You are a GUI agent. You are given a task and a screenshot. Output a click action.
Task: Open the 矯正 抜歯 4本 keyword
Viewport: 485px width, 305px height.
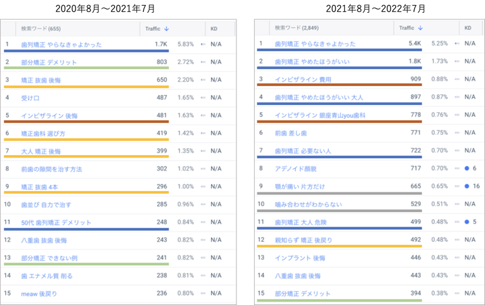pos(39,187)
